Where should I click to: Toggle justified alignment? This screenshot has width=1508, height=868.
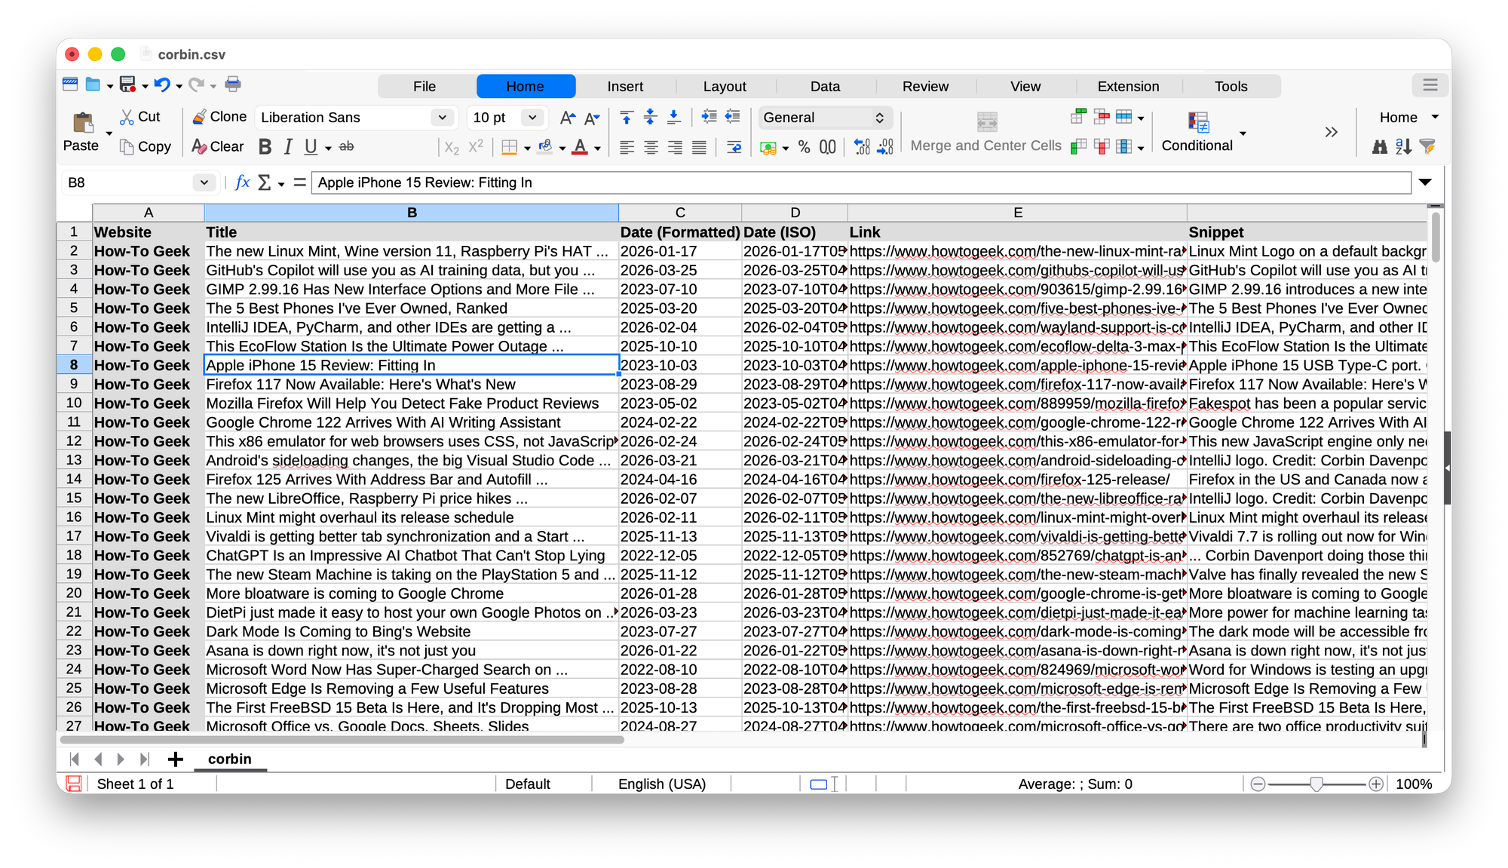(x=699, y=148)
